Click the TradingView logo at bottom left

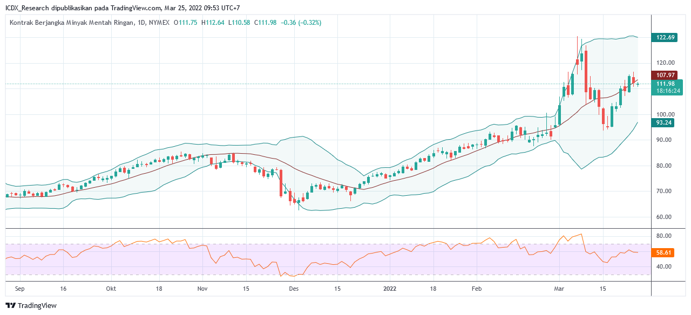[x=31, y=305]
